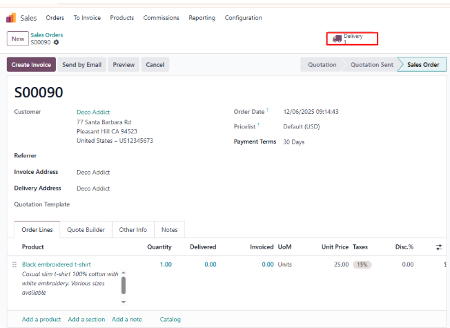The height and width of the screenshot is (328, 450).
Task: Click the Odoo Sales app logo
Action: tap(11, 18)
